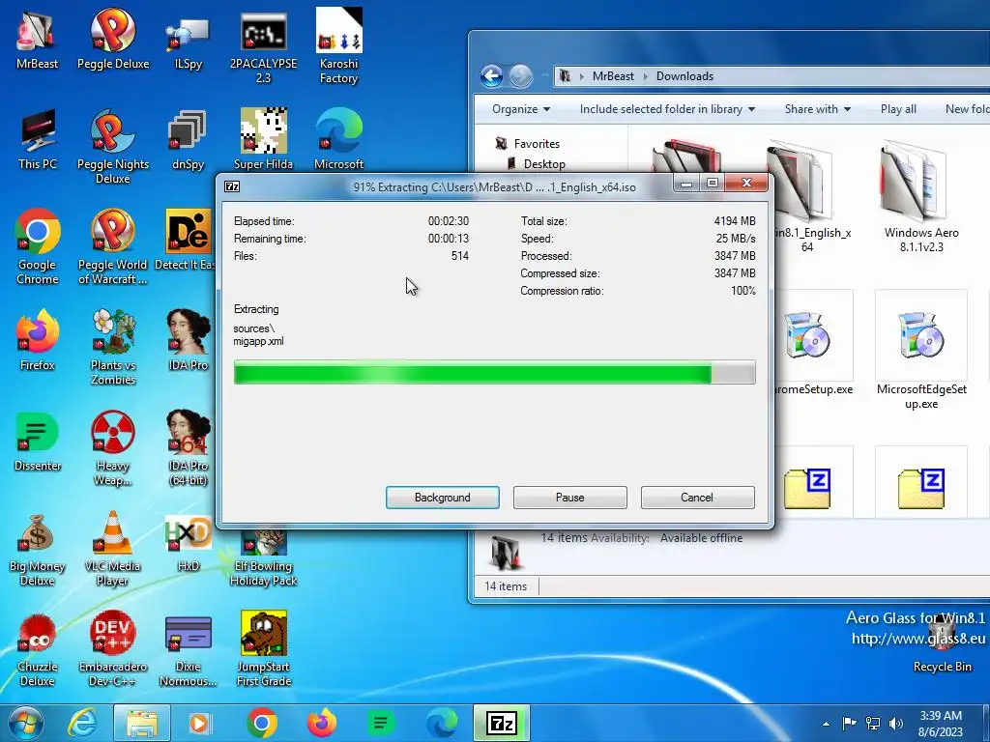Show hidden system tray icons
Image resolution: width=990 pixels, height=742 pixels.
[826, 724]
